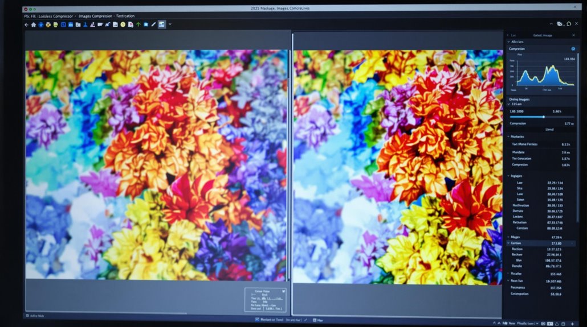Click the blue flask toolbar icon
Image resolution: width=587 pixels, height=327 pixels.
coord(85,24)
